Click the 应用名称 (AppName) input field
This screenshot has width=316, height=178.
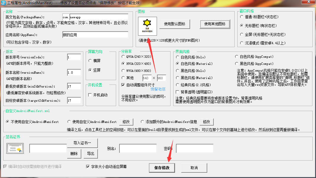pos(95,35)
